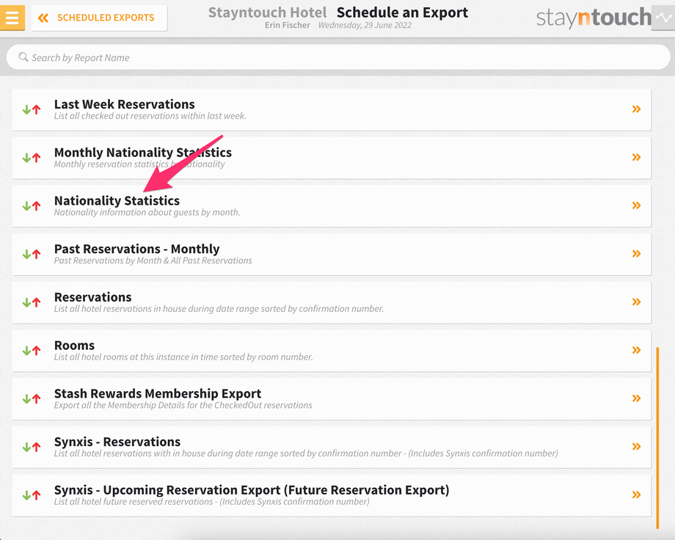675x540 pixels.
Task: Click the export arrows icon for Past Reservations - Monthly
Action: pos(32,254)
